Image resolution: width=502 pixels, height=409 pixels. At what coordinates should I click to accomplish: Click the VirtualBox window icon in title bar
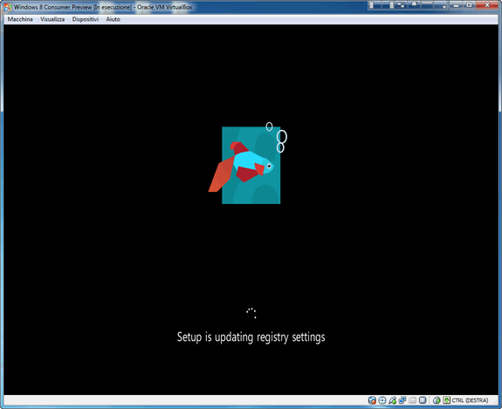(7, 7)
